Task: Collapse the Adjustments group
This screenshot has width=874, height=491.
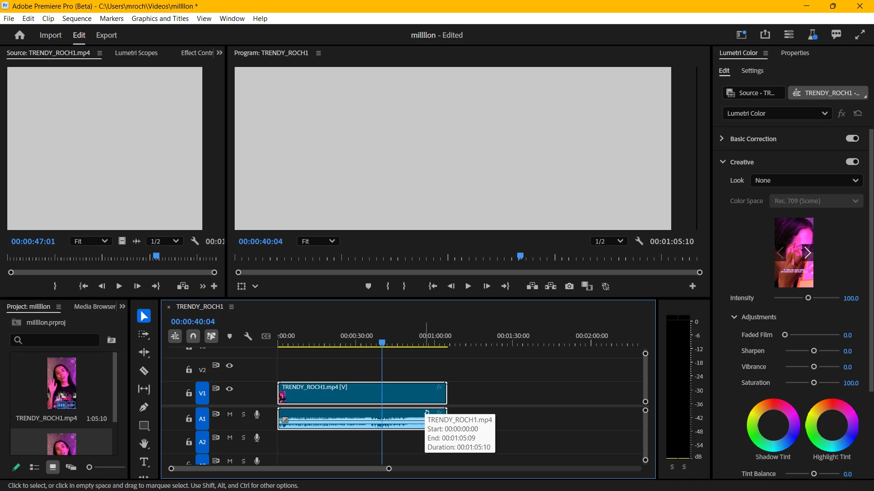Action: tap(734, 317)
